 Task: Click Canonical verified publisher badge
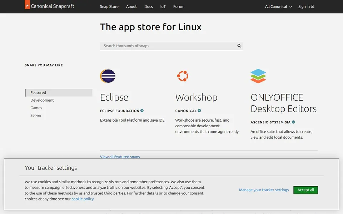coord(199,111)
